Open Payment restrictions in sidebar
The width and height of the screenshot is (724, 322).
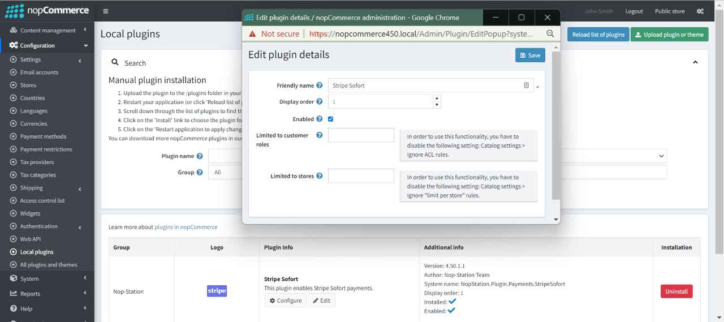point(48,149)
